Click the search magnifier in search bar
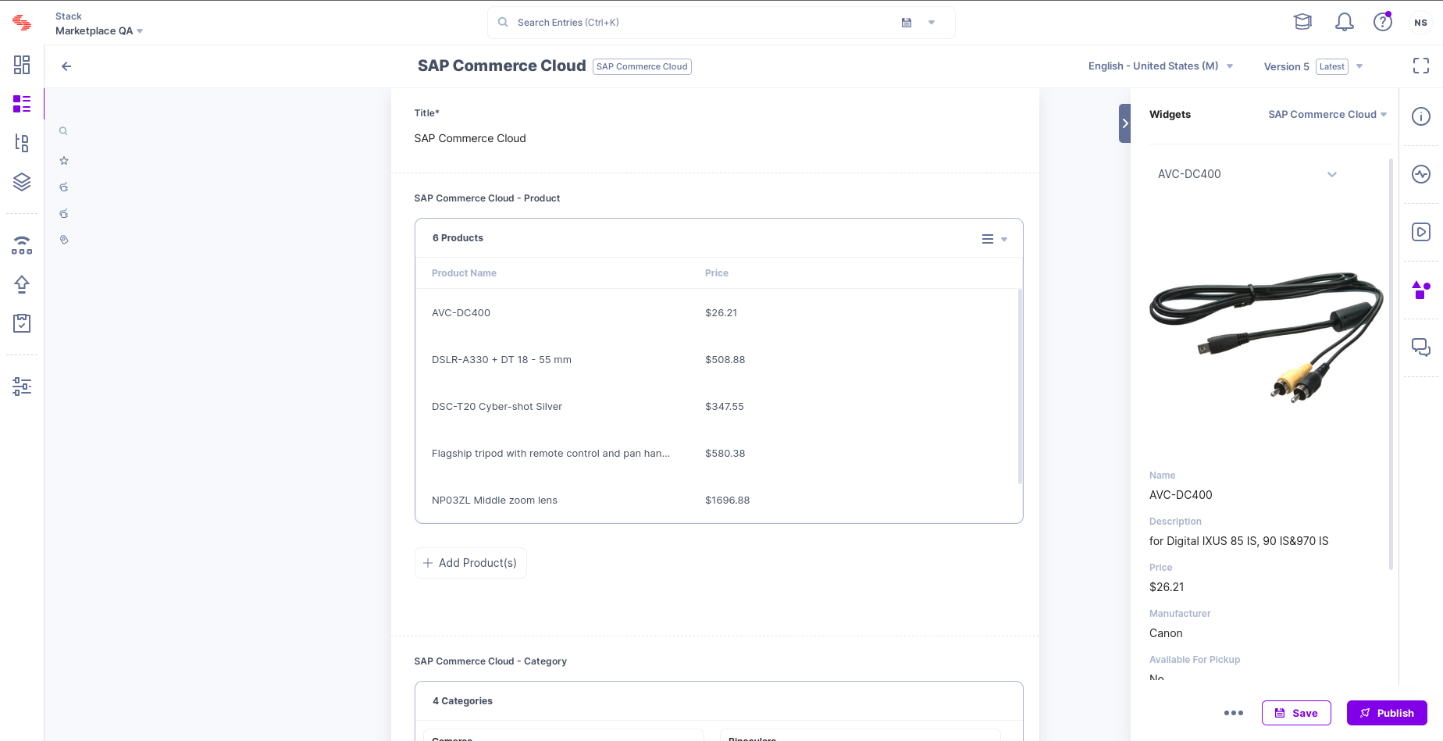This screenshot has height=741, width=1443. (504, 23)
